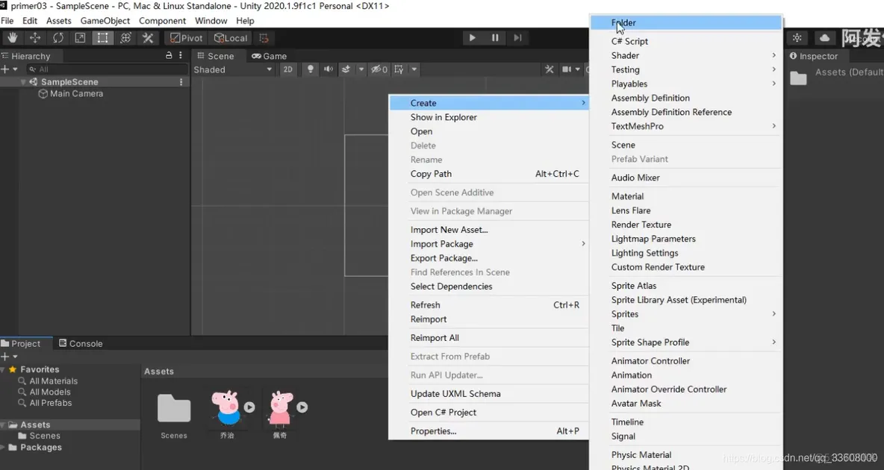Step one frame forward
Viewport: 884px width, 470px height.
point(517,38)
